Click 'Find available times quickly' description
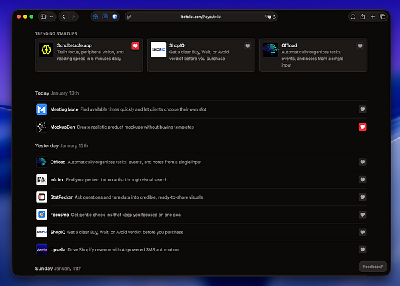This screenshot has height=286, width=400. point(143,109)
